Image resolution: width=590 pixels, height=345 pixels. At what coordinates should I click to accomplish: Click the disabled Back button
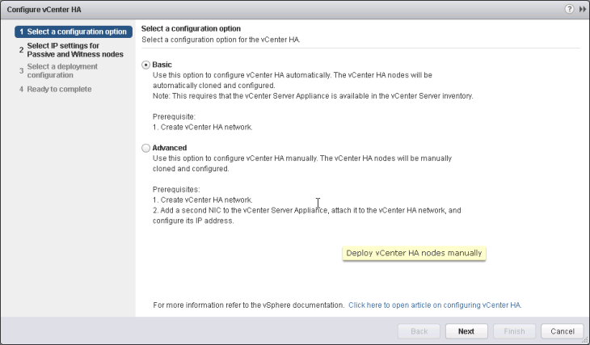(x=419, y=331)
